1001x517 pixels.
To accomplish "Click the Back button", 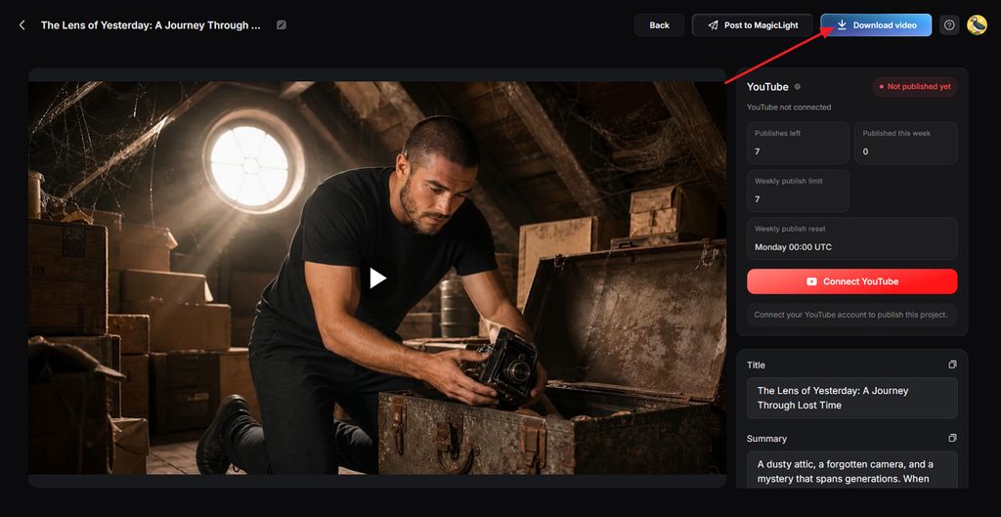I will 660,25.
